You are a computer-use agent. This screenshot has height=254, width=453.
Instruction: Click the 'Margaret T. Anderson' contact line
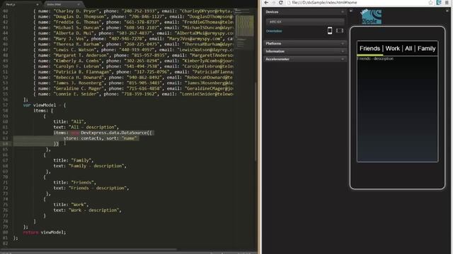coord(133,55)
